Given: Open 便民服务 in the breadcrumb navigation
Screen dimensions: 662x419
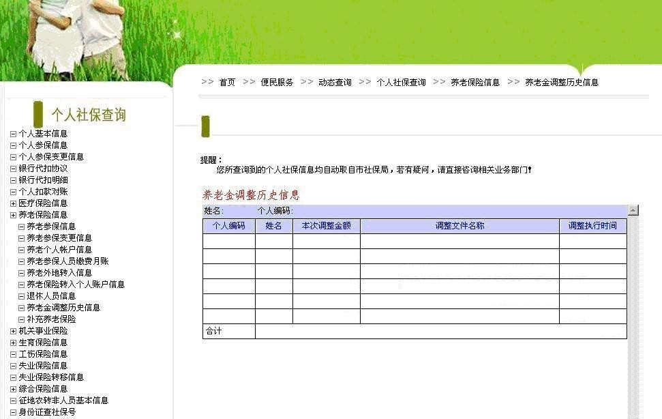Looking at the screenshot, I should [277, 83].
